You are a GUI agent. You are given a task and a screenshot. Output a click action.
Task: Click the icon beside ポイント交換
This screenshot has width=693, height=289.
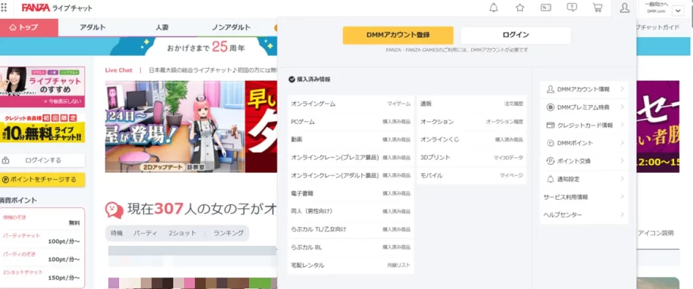550,161
